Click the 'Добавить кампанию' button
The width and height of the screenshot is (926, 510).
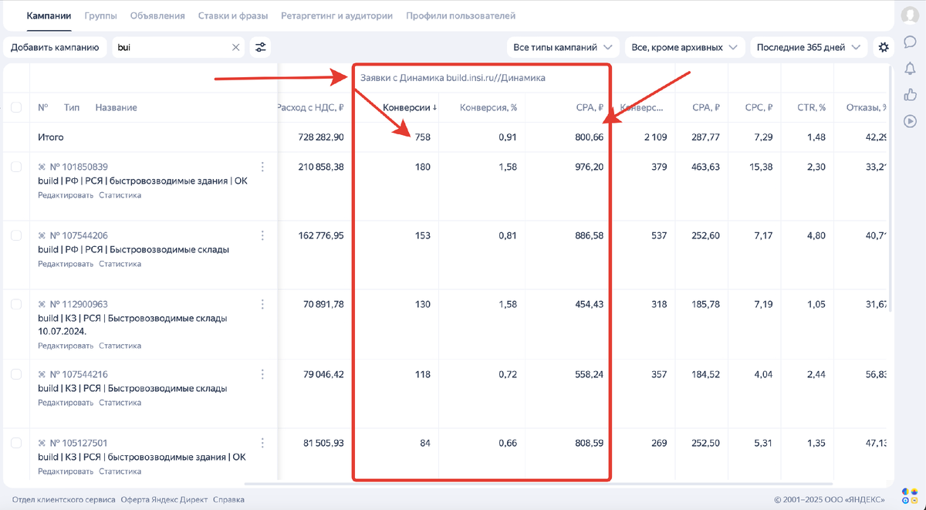point(55,48)
